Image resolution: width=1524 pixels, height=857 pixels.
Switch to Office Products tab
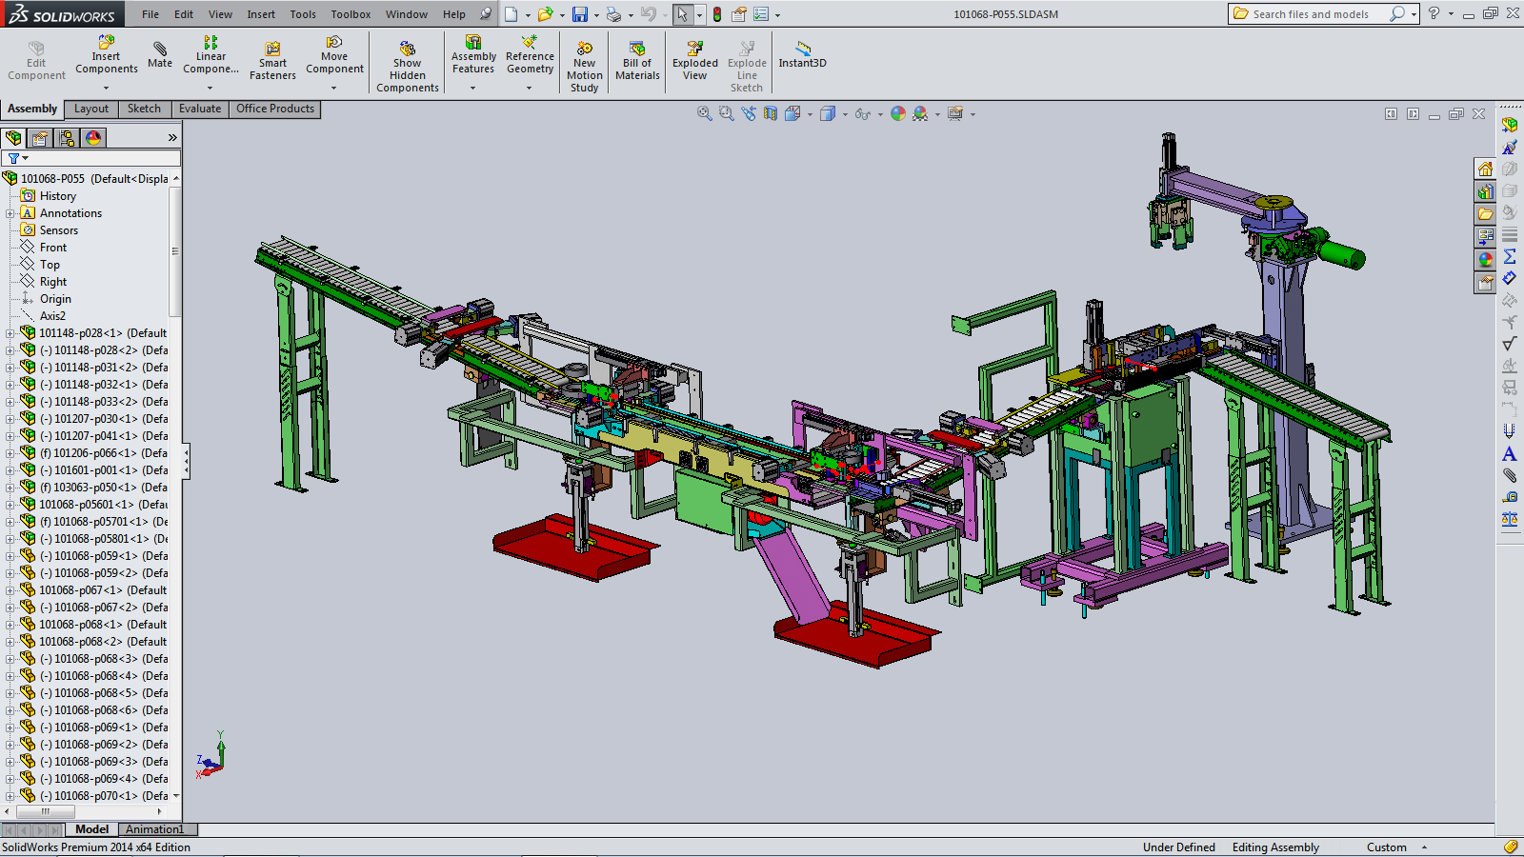(x=275, y=109)
